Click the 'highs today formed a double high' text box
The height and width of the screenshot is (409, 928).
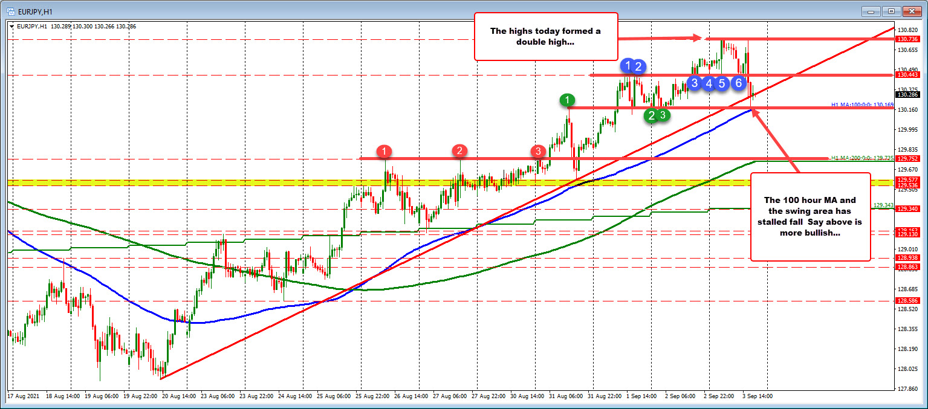[x=545, y=36]
